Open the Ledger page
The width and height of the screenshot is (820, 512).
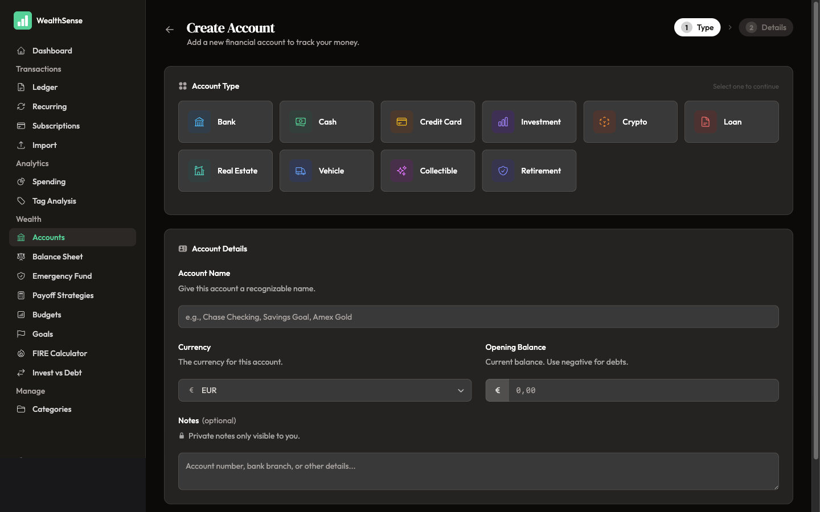pos(72,87)
